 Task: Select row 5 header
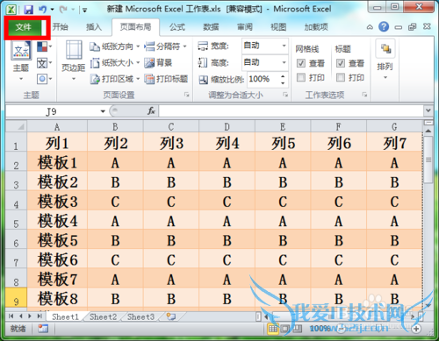(x=17, y=221)
